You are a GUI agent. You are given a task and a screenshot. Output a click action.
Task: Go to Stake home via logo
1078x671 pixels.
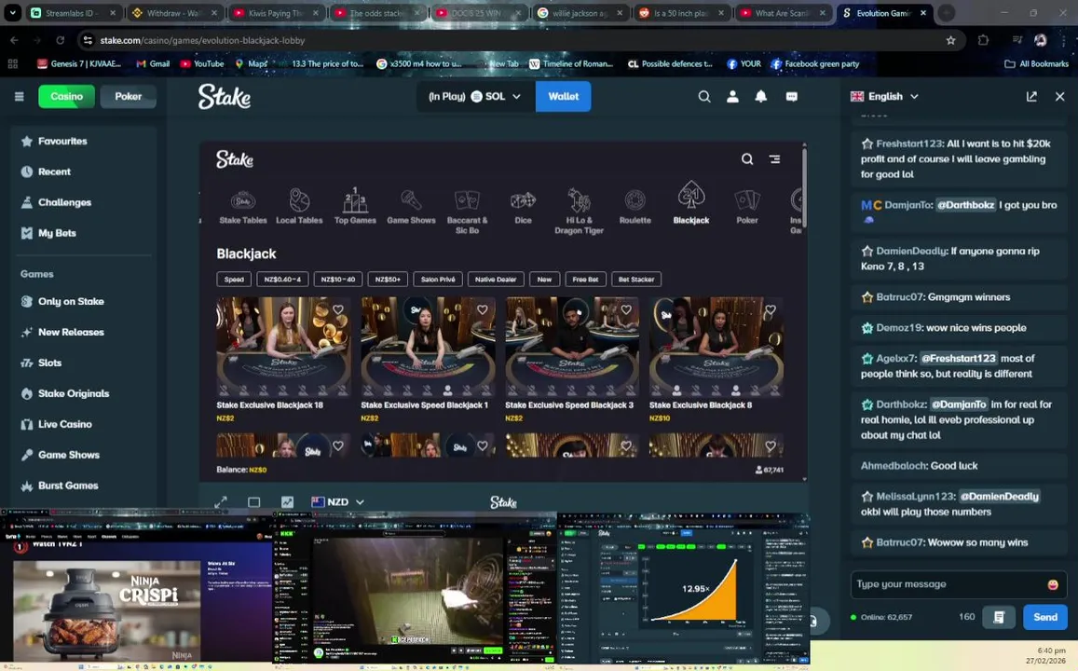tap(225, 96)
